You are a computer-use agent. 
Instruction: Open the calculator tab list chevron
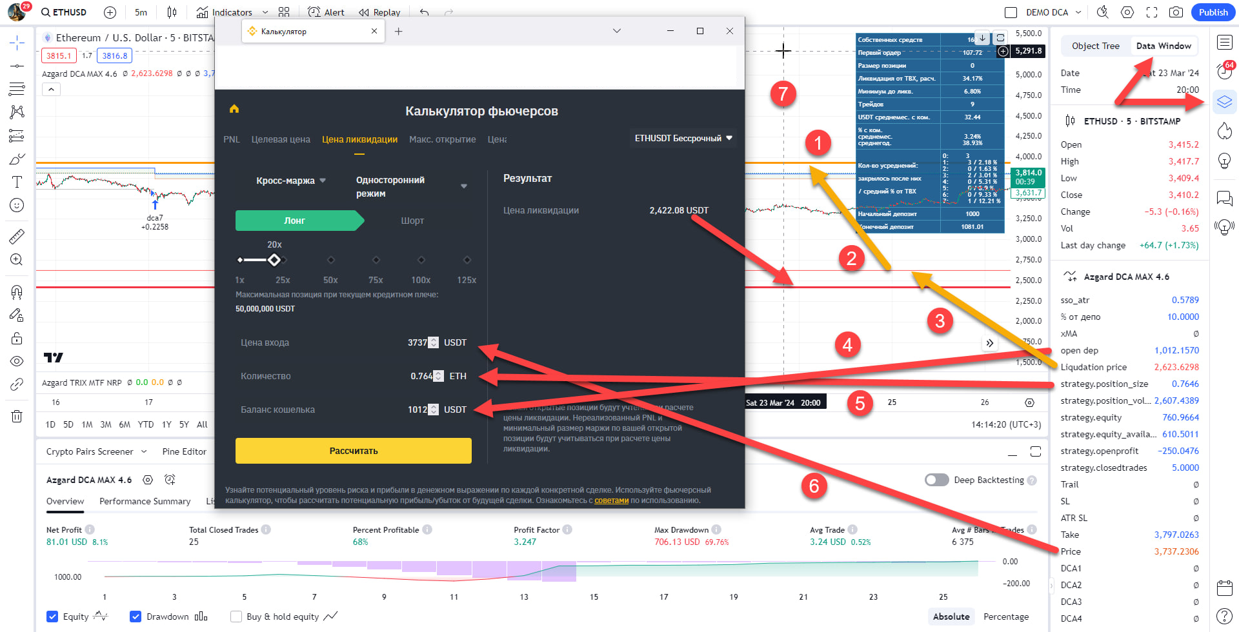point(616,31)
